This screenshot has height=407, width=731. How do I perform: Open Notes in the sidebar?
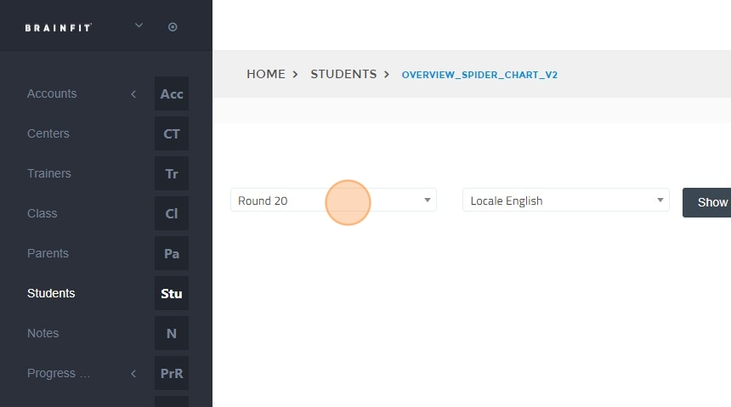pos(42,333)
